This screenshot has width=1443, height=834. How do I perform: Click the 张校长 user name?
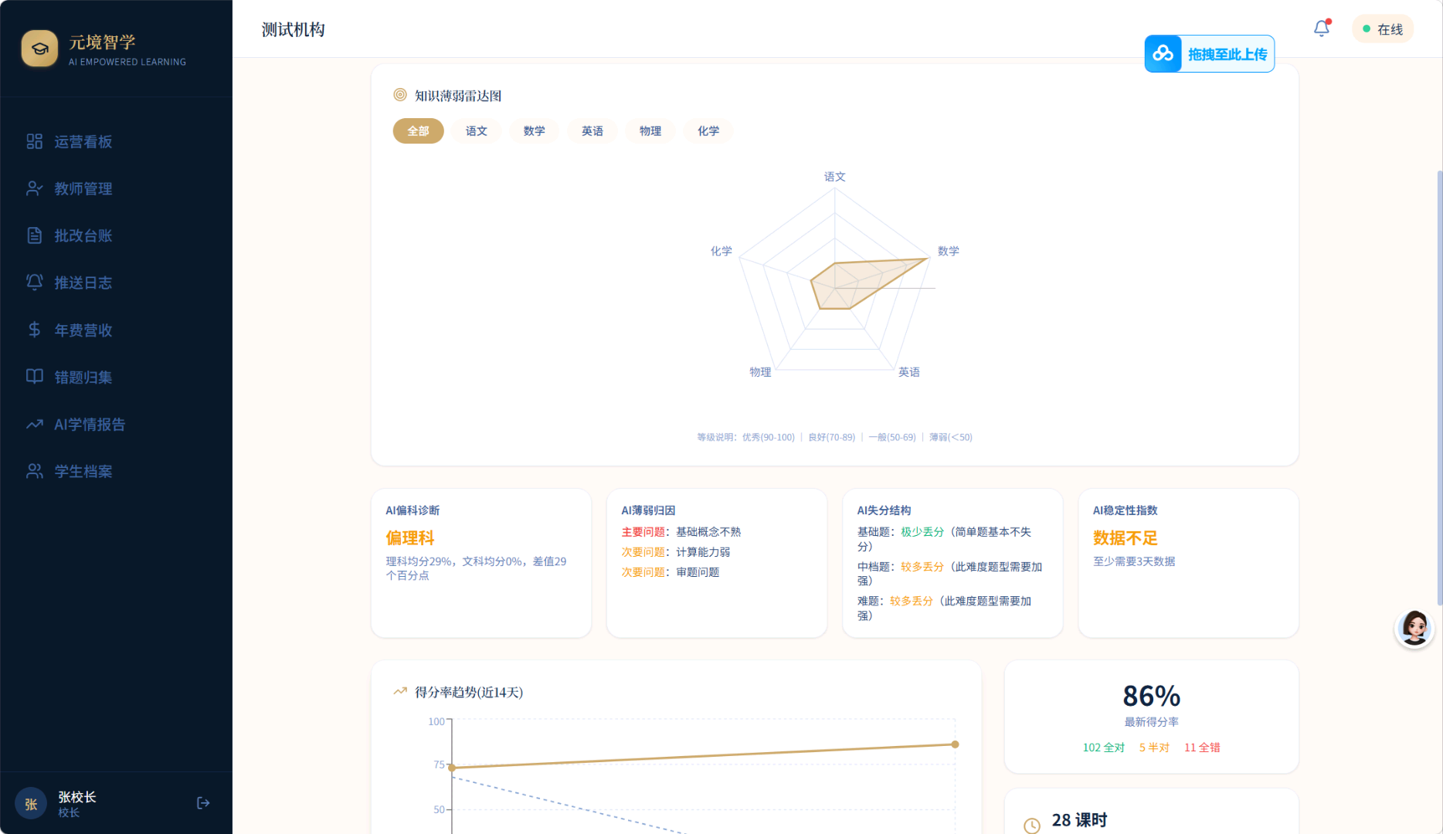coord(76,797)
